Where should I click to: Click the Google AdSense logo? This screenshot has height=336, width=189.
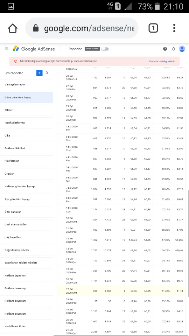pyautogui.click(x=34, y=49)
